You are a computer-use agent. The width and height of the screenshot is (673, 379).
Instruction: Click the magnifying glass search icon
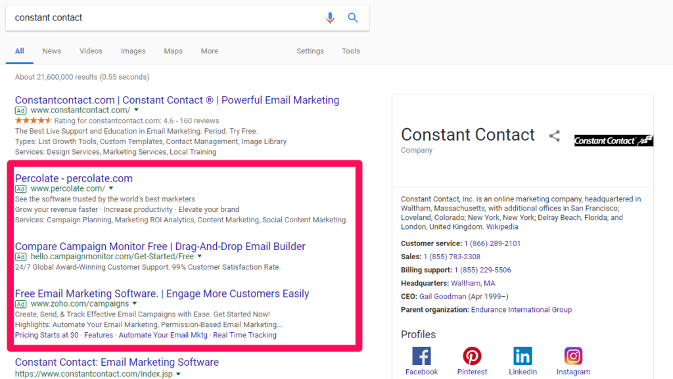click(353, 18)
